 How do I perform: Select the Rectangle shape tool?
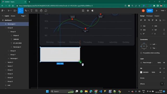(20, 11)
